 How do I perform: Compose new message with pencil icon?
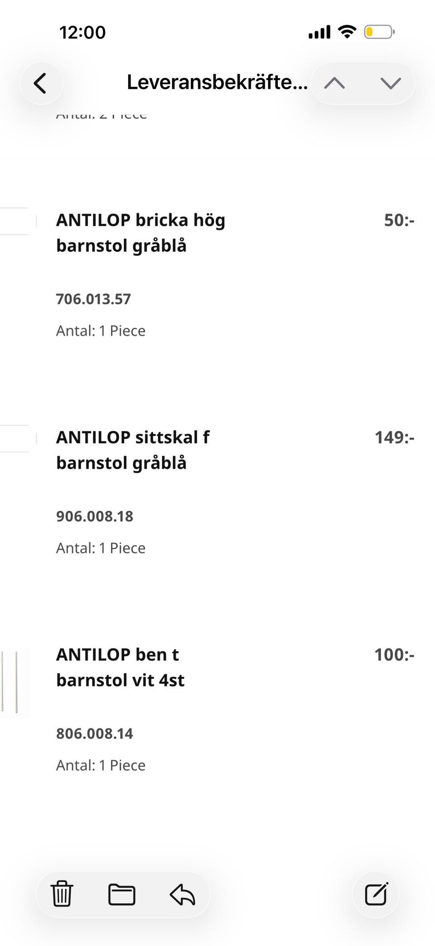376,894
